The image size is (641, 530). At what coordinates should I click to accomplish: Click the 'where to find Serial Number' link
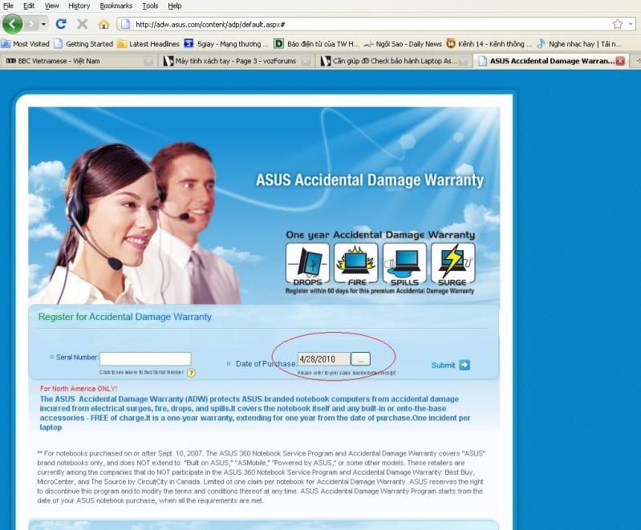tap(141, 372)
